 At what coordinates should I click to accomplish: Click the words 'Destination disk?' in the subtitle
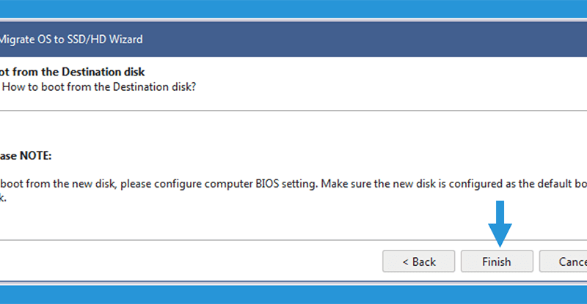(154, 86)
